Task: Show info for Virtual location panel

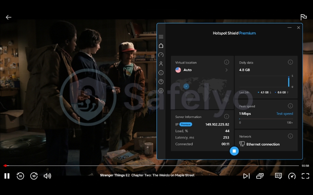Action: pyautogui.click(x=227, y=62)
